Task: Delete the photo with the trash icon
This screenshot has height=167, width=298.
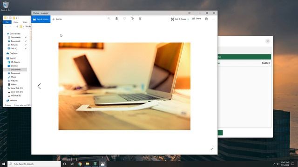Action: [x=116, y=19]
